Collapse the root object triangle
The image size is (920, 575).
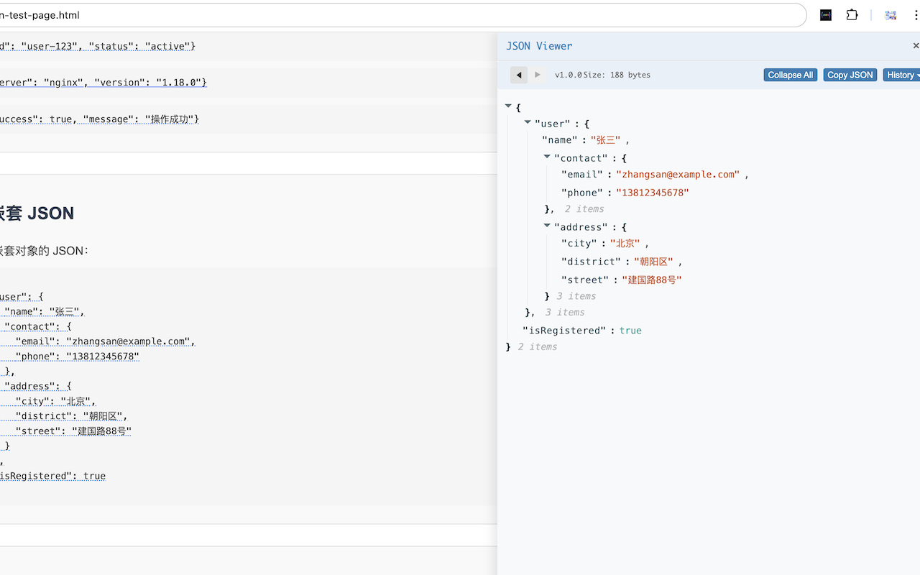[x=509, y=106]
